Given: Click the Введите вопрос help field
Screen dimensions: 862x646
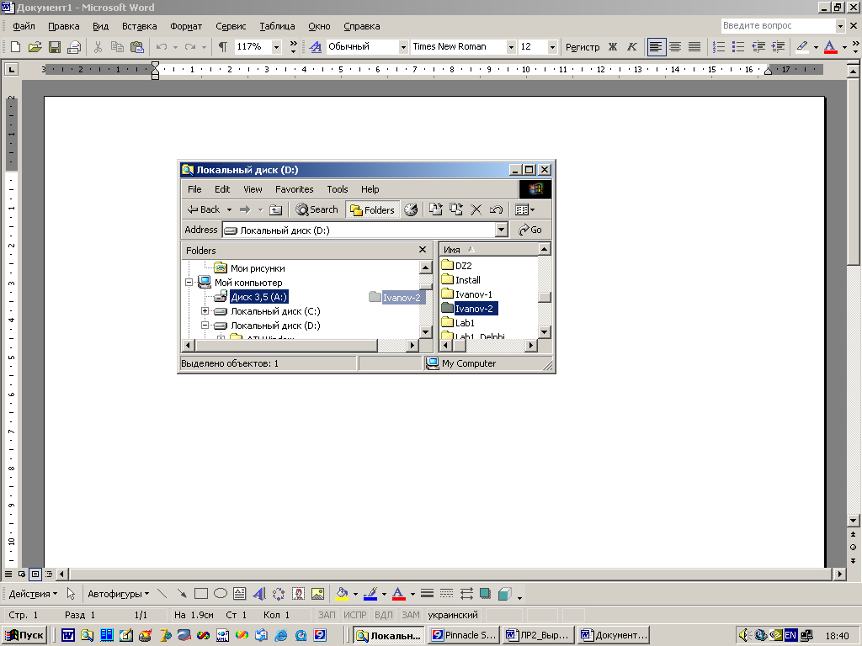Looking at the screenshot, I should coord(778,25).
